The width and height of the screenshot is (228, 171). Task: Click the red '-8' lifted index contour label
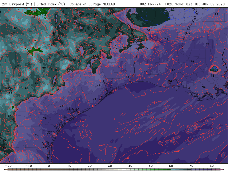pyautogui.click(x=22, y=151)
